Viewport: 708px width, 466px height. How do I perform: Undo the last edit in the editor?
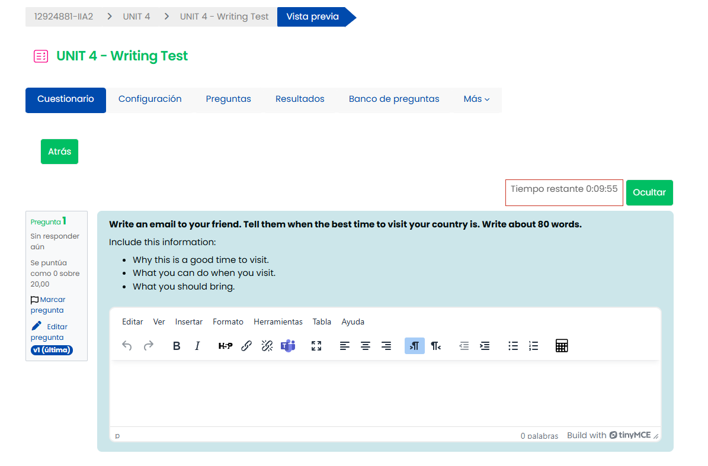click(127, 346)
